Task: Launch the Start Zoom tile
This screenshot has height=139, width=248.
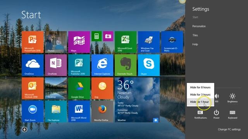Action: [33, 112]
